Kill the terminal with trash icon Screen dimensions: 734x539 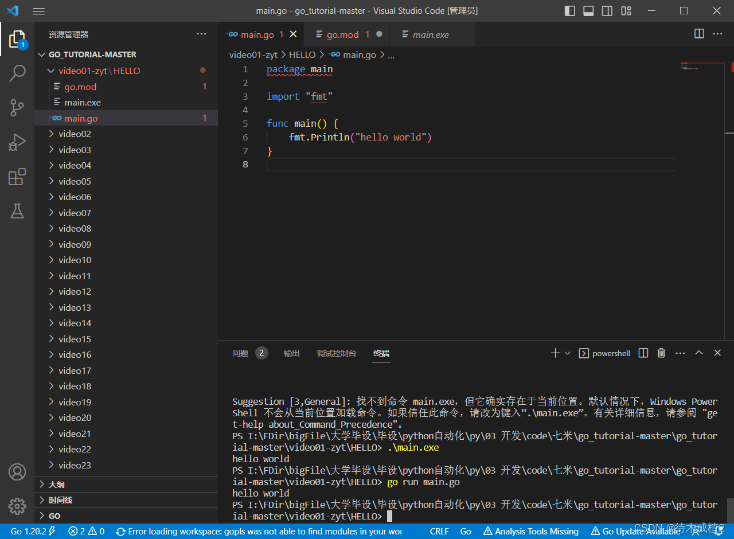click(x=661, y=353)
